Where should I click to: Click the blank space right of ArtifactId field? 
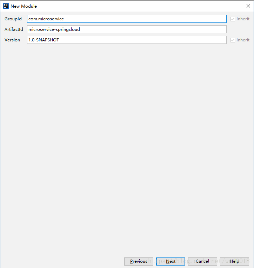pos(240,29)
